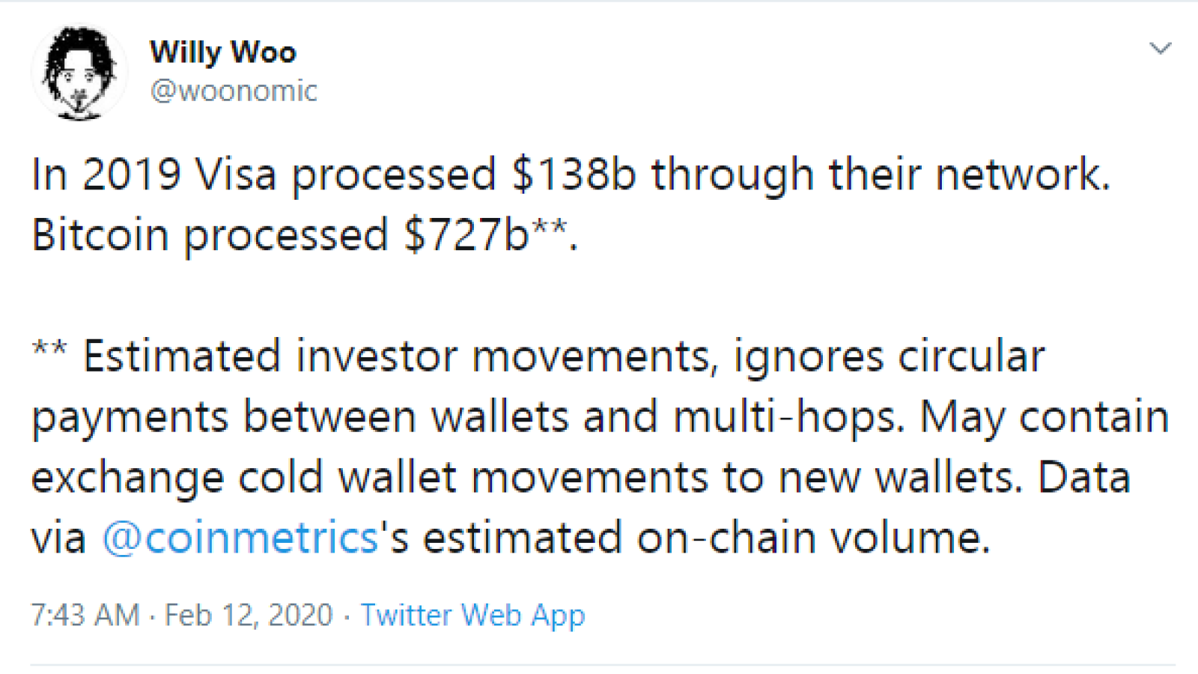This screenshot has width=1198, height=674.
Task: Select the 7:43 AM timestamp
Action: pos(85,616)
